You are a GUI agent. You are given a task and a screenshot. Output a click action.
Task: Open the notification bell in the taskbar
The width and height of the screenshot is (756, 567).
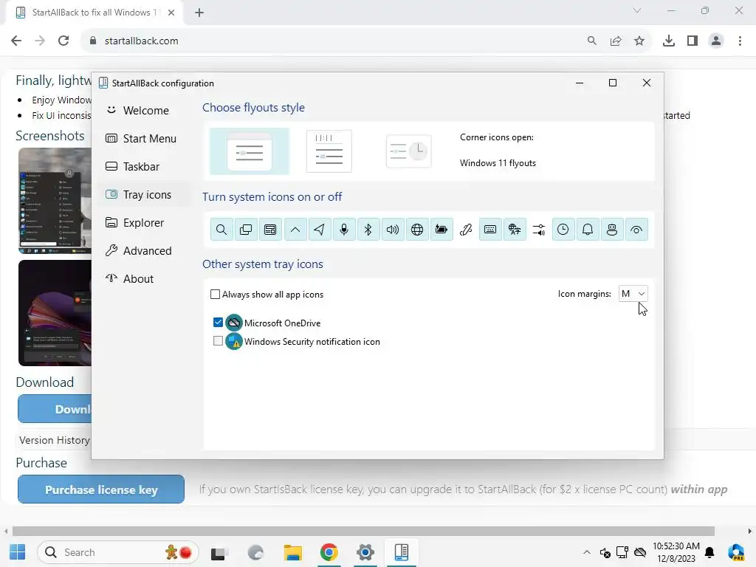coord(709,552)
